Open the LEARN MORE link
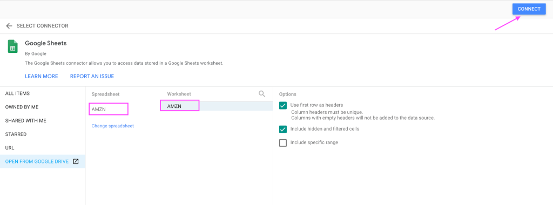This screenshot has width=553, height=205. pos(41,76)
